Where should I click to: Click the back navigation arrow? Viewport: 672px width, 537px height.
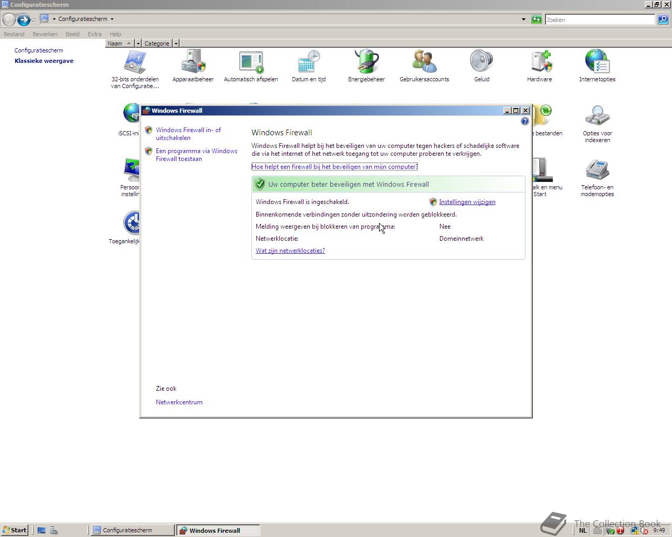pos(9,19)
